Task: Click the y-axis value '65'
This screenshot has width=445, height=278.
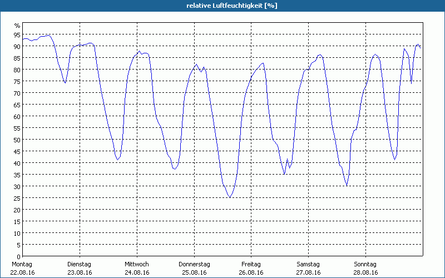Action: tap(17, 105)
